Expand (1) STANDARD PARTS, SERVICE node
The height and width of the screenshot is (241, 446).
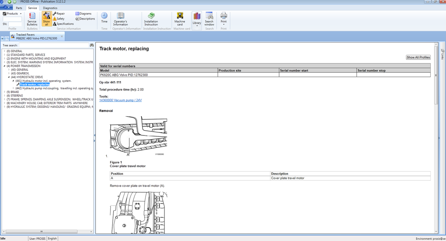click(5, 55)
